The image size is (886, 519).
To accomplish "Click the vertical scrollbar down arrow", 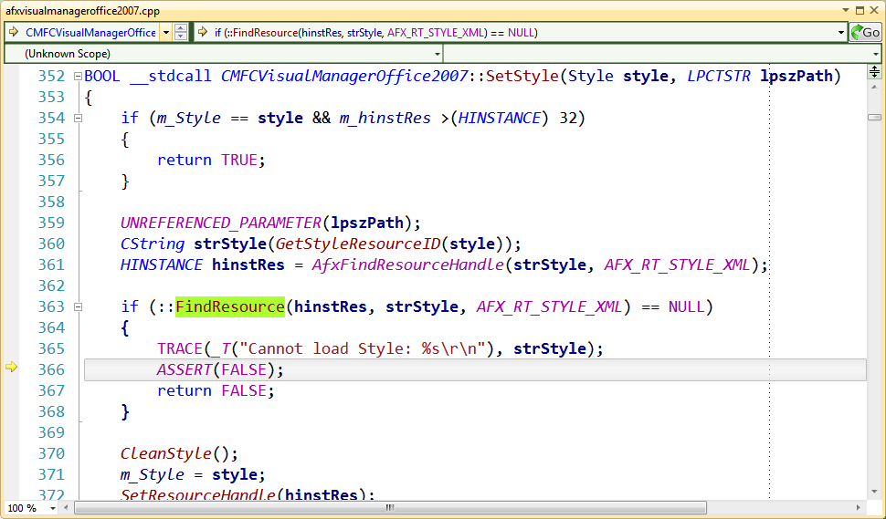I will point(874,493).
